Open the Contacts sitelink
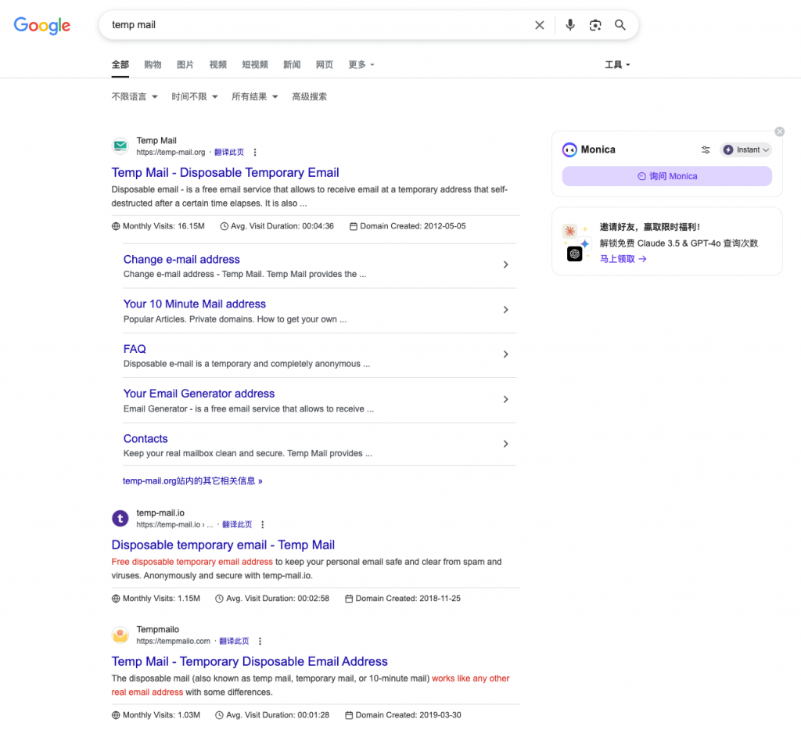801x734 pixels. (x=145, y=438)
